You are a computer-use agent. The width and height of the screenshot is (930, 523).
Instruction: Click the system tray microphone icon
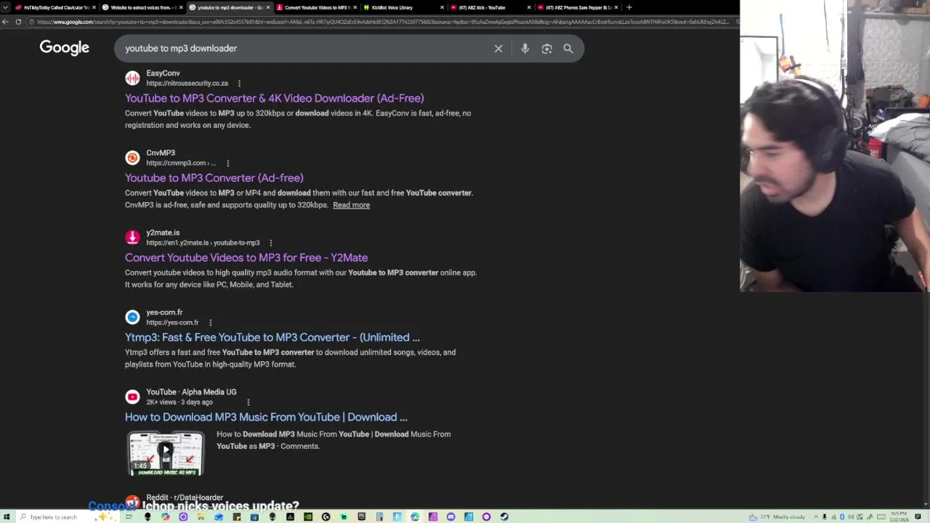coord(825,516)
